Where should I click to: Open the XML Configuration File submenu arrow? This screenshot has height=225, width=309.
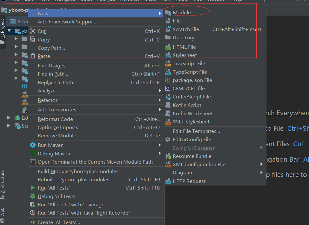(x=261, y=164)
